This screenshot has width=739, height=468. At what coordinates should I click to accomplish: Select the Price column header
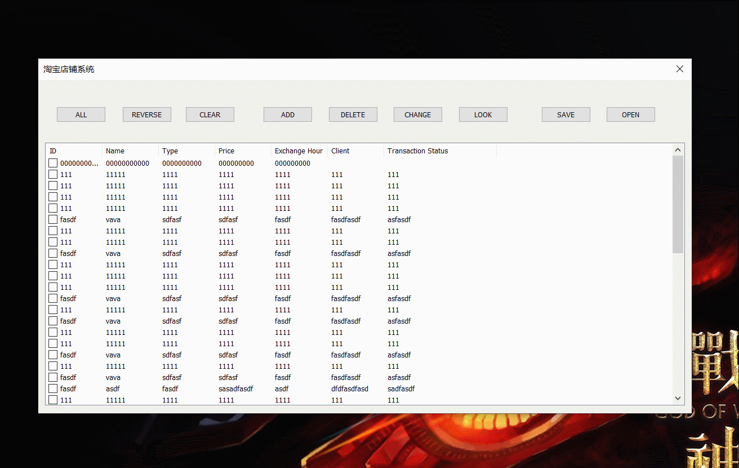243,151
